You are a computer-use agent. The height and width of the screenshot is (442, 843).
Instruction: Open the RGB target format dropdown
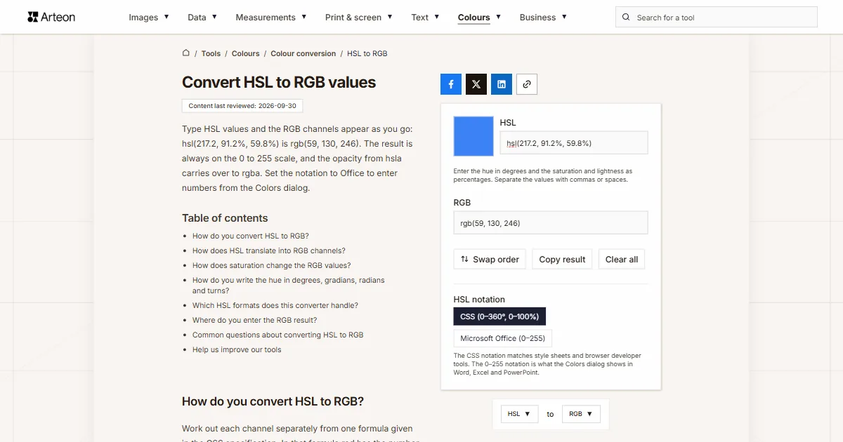coord(581,414)
